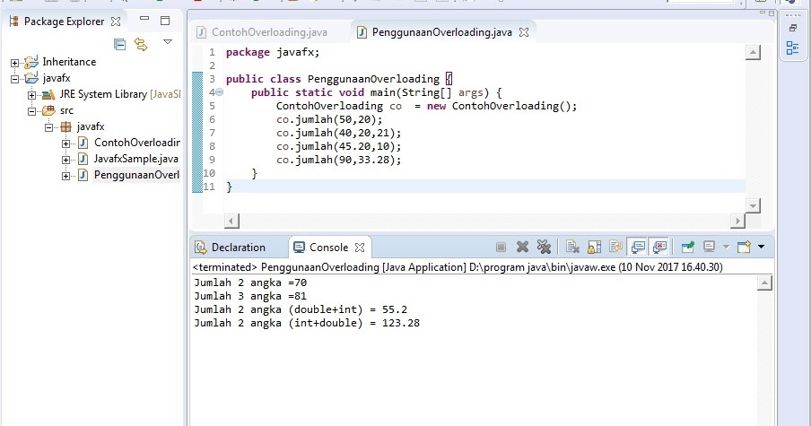Select the Console tab

point(328,248)
